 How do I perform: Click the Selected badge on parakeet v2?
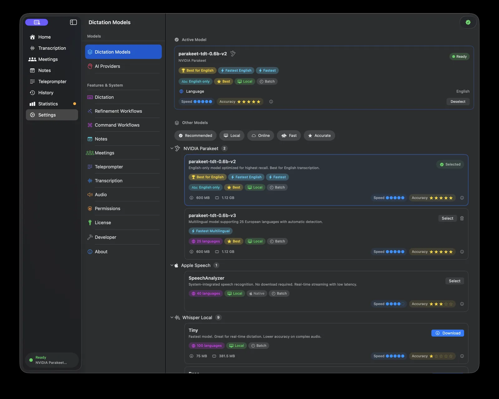(450, 164)
